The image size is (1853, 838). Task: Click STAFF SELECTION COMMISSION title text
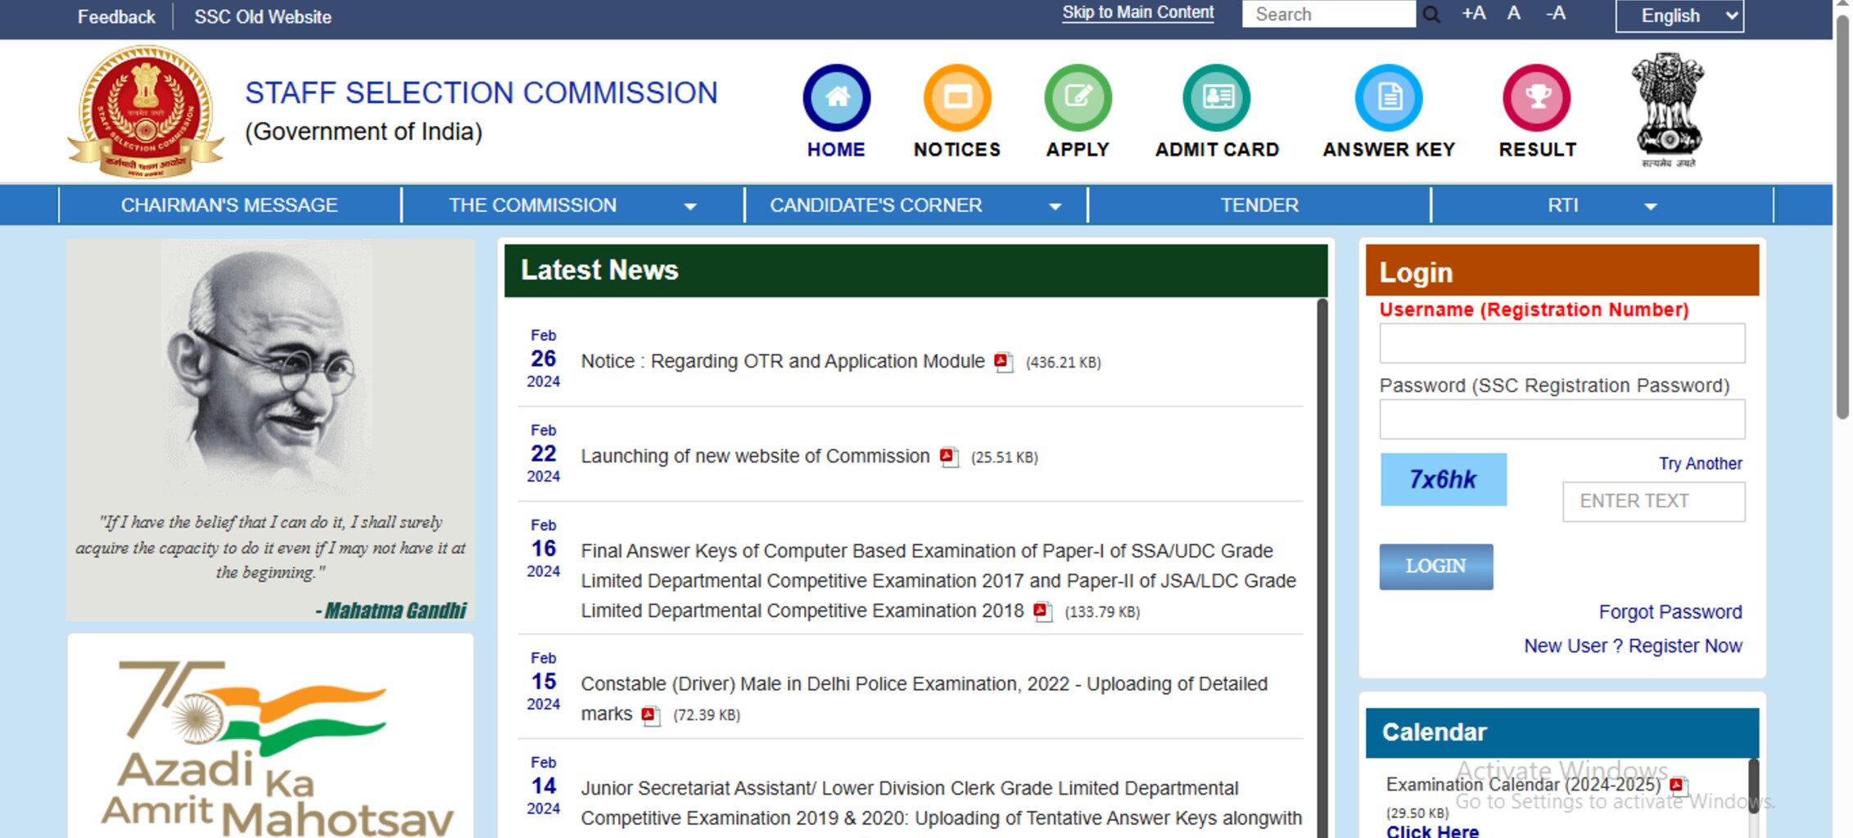481,92
